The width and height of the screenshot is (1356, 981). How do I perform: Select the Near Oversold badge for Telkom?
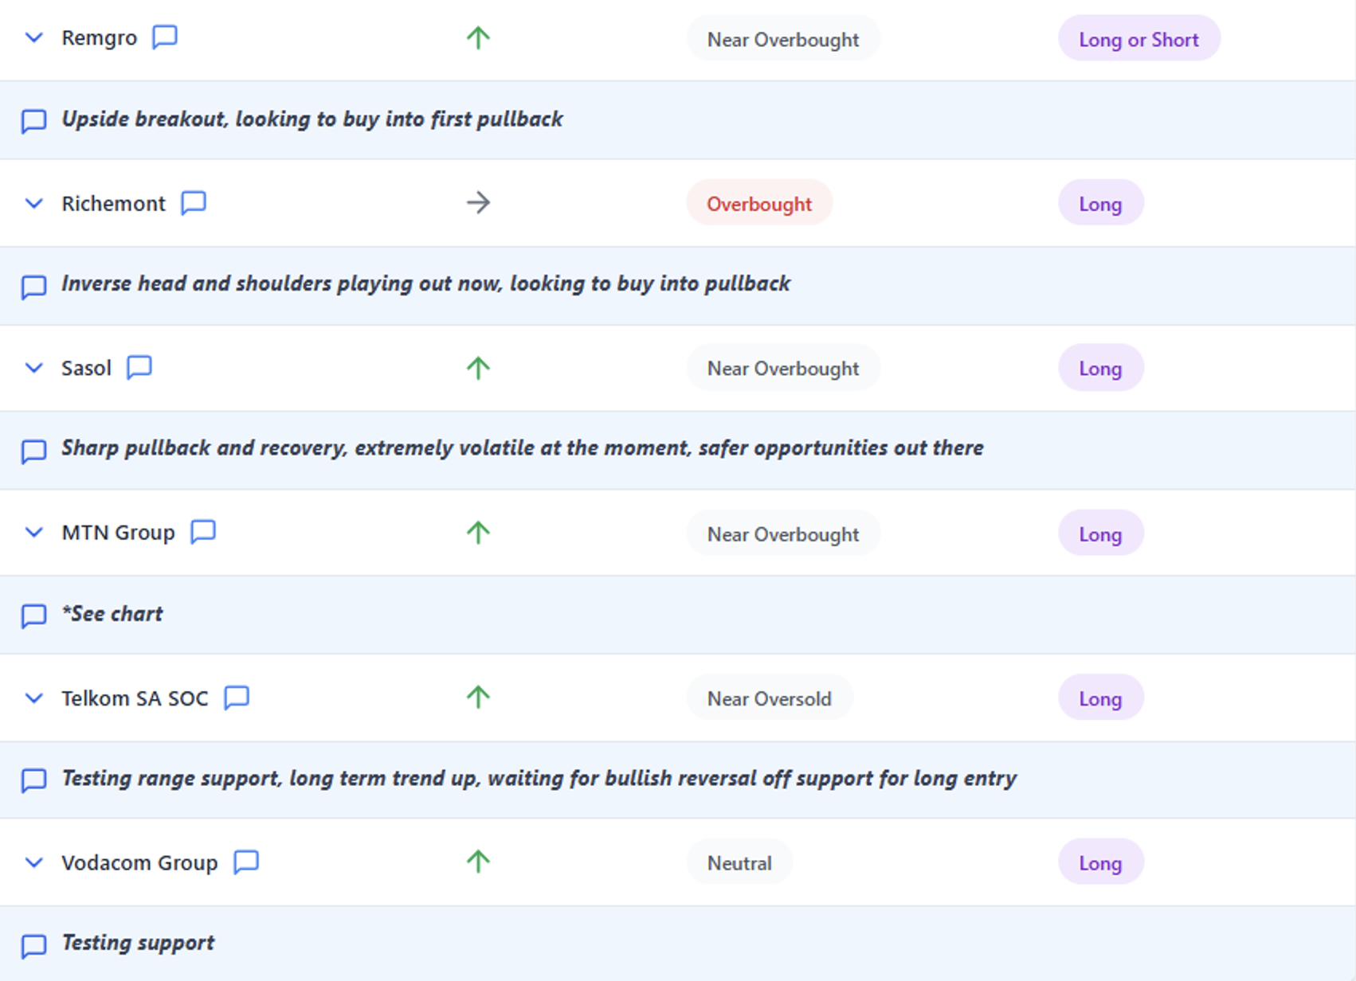[x=769, y=698]
